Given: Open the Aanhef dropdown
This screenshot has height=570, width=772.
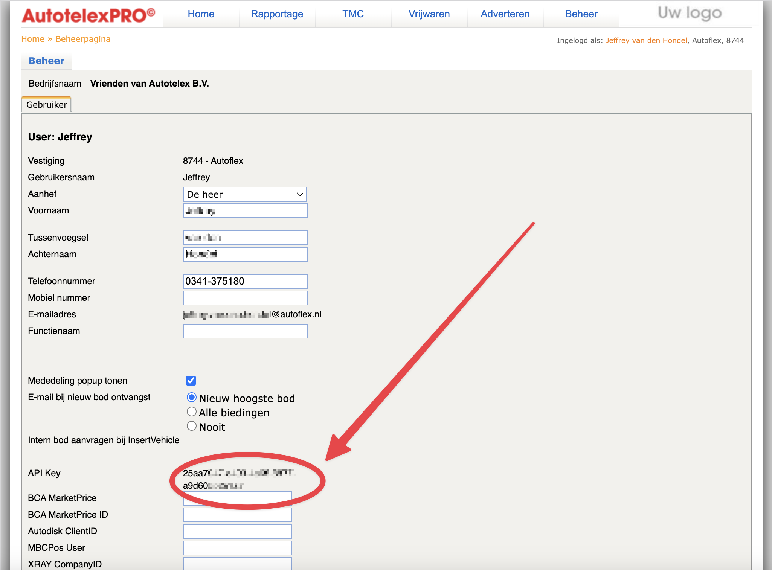Looking at the screenshot, I should click(x=245, y=194).
